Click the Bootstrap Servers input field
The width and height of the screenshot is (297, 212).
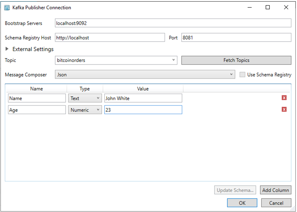coord(173,23)
